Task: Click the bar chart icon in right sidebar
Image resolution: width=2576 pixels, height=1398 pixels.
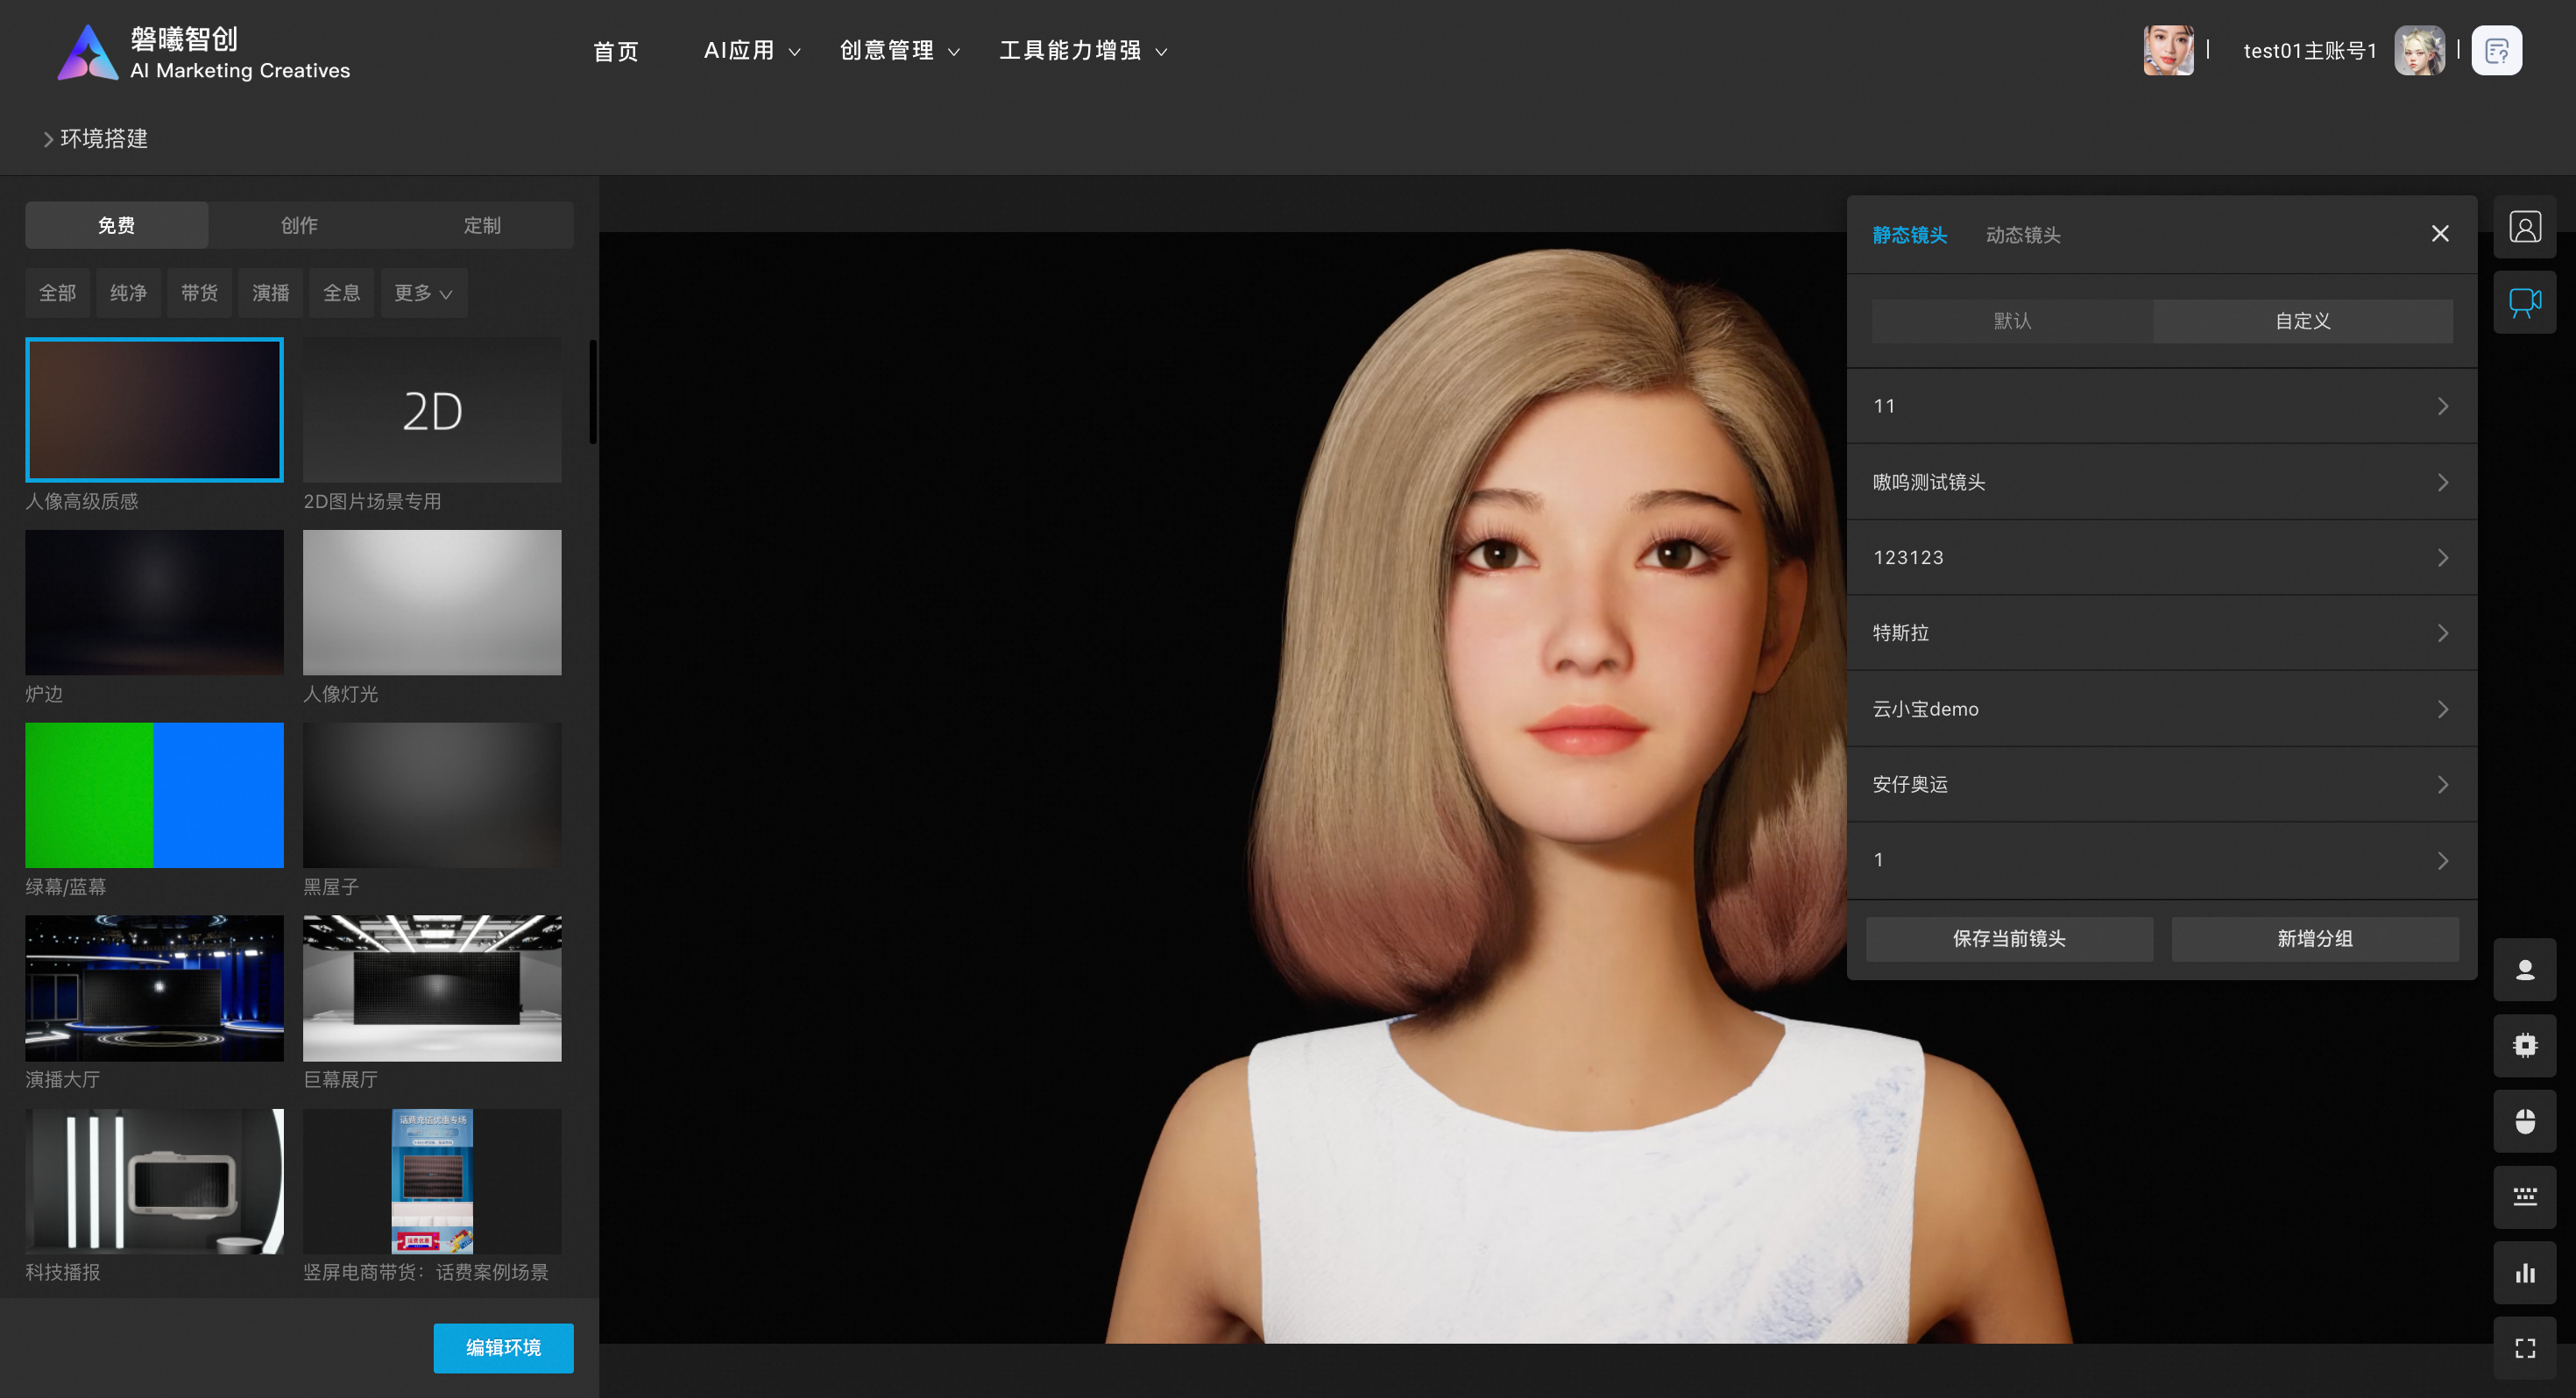Action: pos(2524,1273)
